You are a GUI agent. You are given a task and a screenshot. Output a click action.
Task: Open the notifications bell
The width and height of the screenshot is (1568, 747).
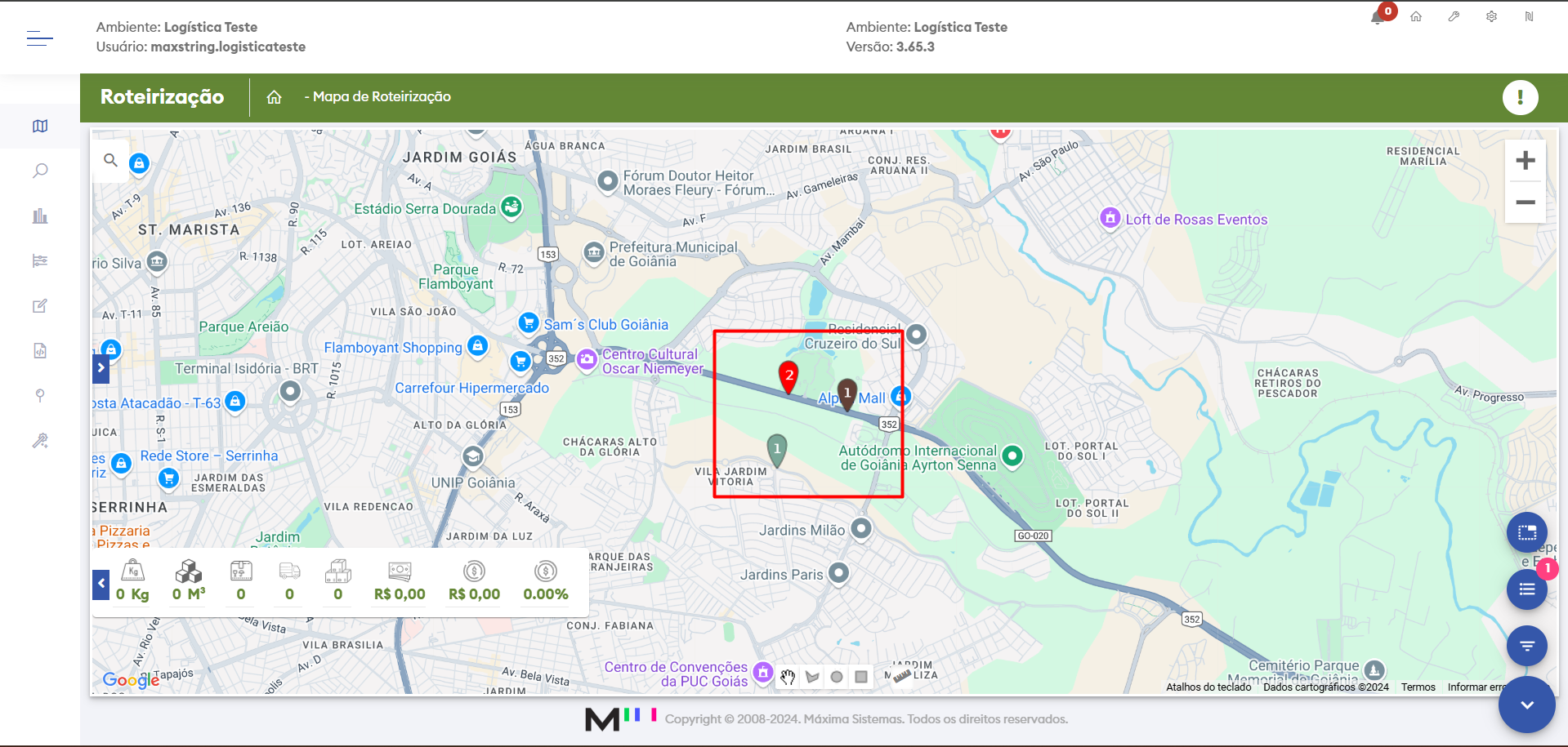1378,17
